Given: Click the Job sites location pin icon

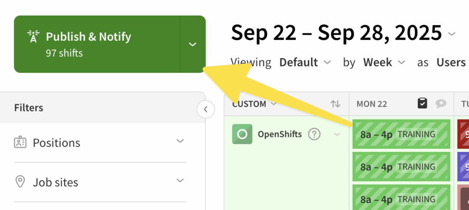Looking at the screenshot, I should 20,182.
